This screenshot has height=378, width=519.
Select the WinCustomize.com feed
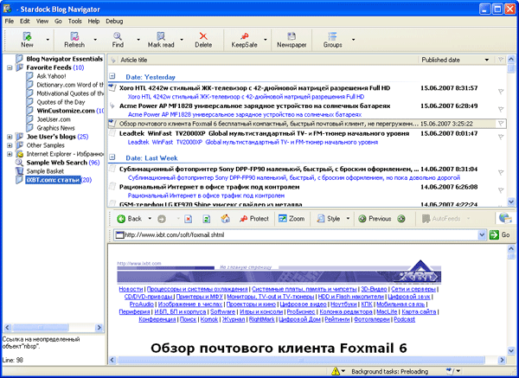[x=66, y=111]
